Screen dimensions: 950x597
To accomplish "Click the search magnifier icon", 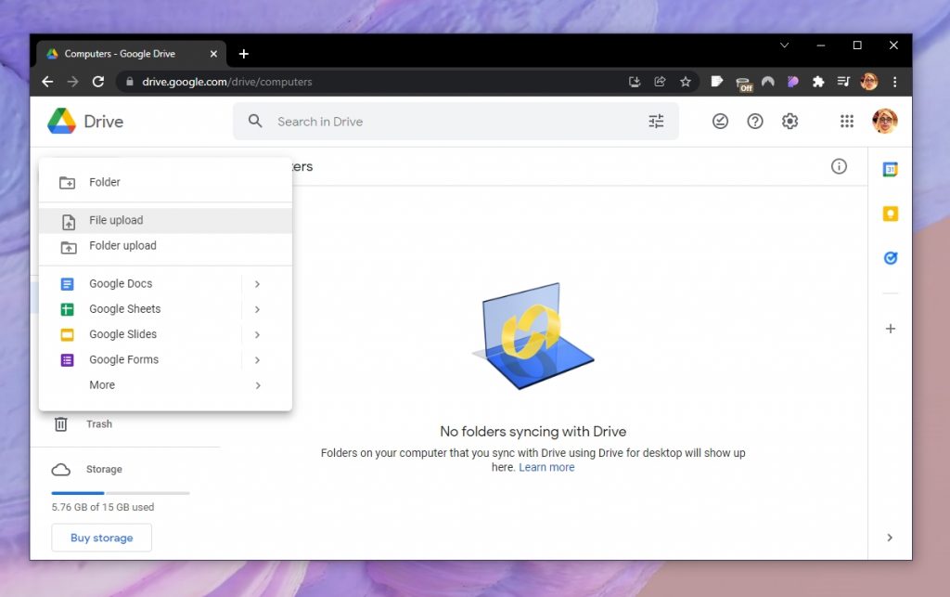I will tap(255, 122).
